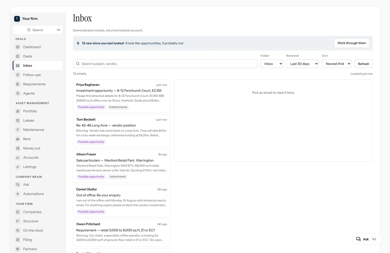Select the Follow-ups clock icon
Screen dimensions: 390x253
click(x=18, y=75)
